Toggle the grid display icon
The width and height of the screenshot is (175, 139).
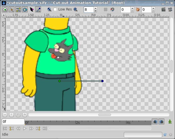point(105,10)
